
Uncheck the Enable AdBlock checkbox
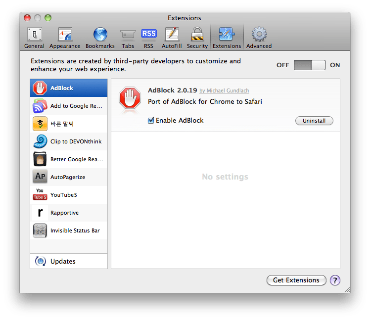point(151,121)
